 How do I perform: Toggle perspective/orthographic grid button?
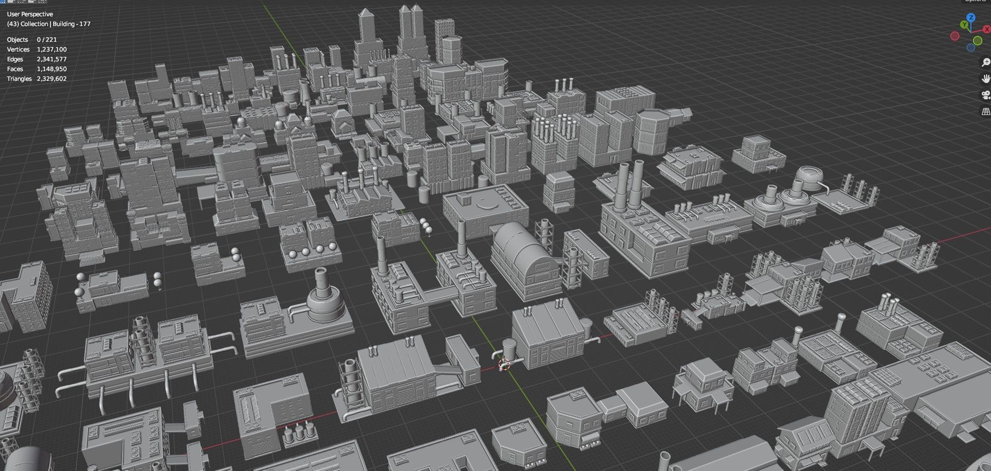click(986, 112)
